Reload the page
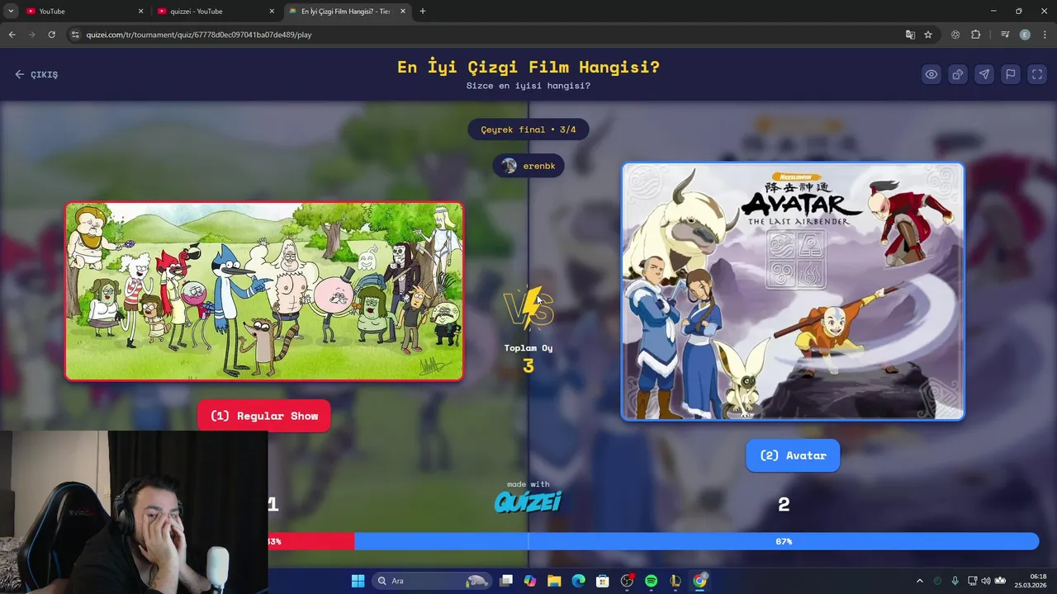The width and height of the screenshot is (1057, 594). [51, 35]
